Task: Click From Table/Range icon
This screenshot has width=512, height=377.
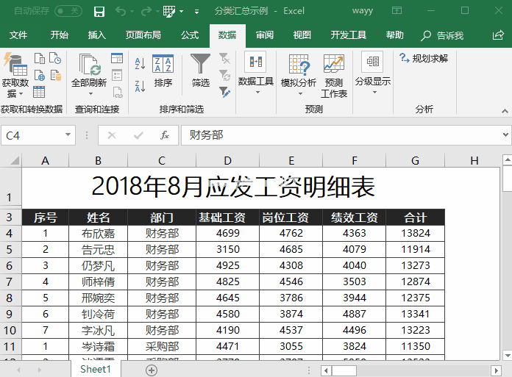Action: click(39, 92)
